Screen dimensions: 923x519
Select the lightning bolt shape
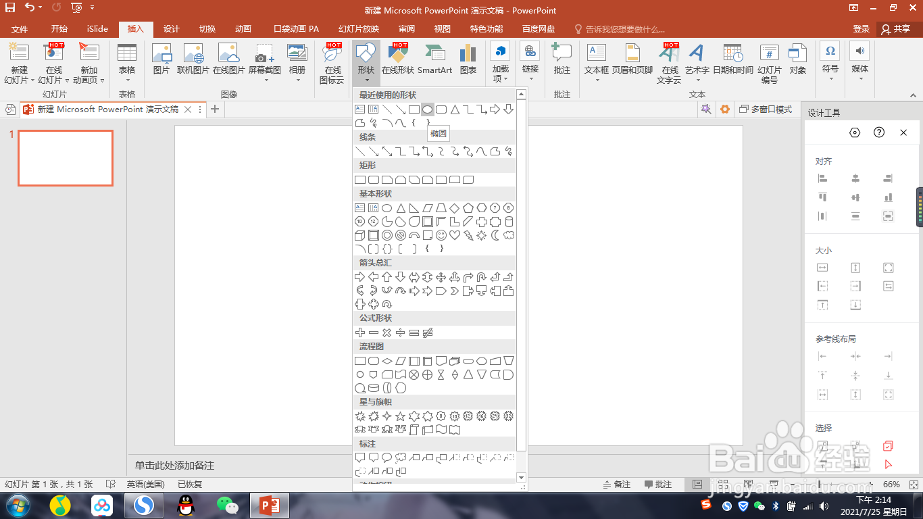(x=468, y=235)
